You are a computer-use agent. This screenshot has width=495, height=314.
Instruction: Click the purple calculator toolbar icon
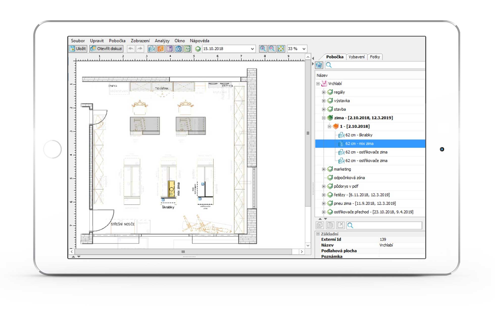(169, 49)
